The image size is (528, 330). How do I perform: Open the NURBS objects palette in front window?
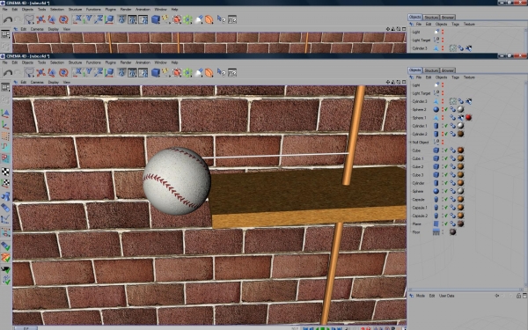[177, 72]
